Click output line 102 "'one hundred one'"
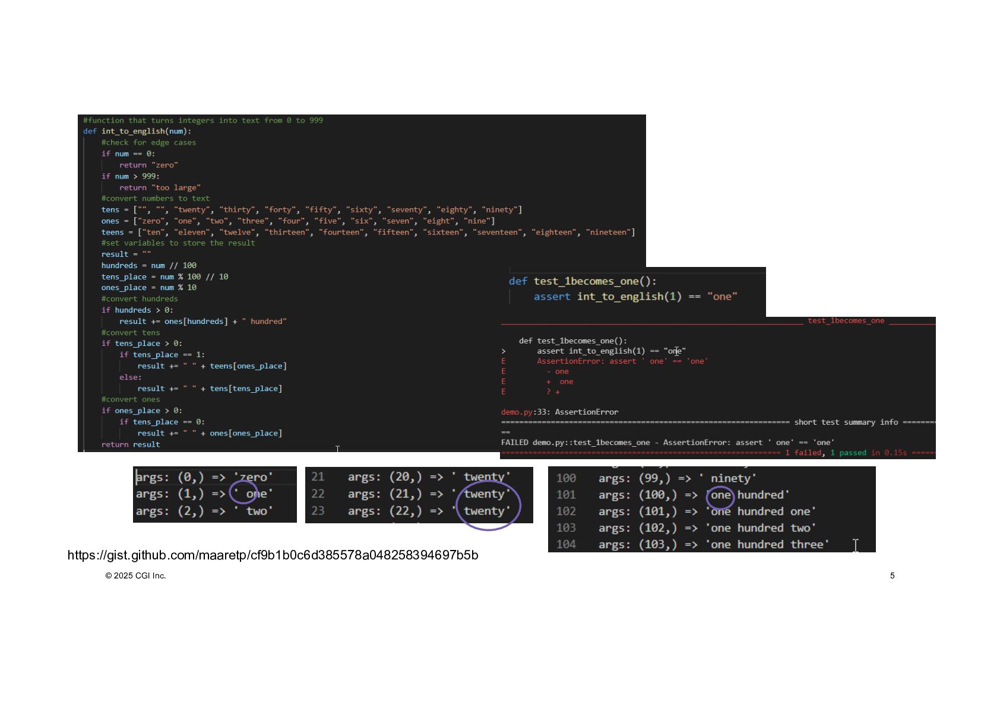 click(x=686, y=511)
